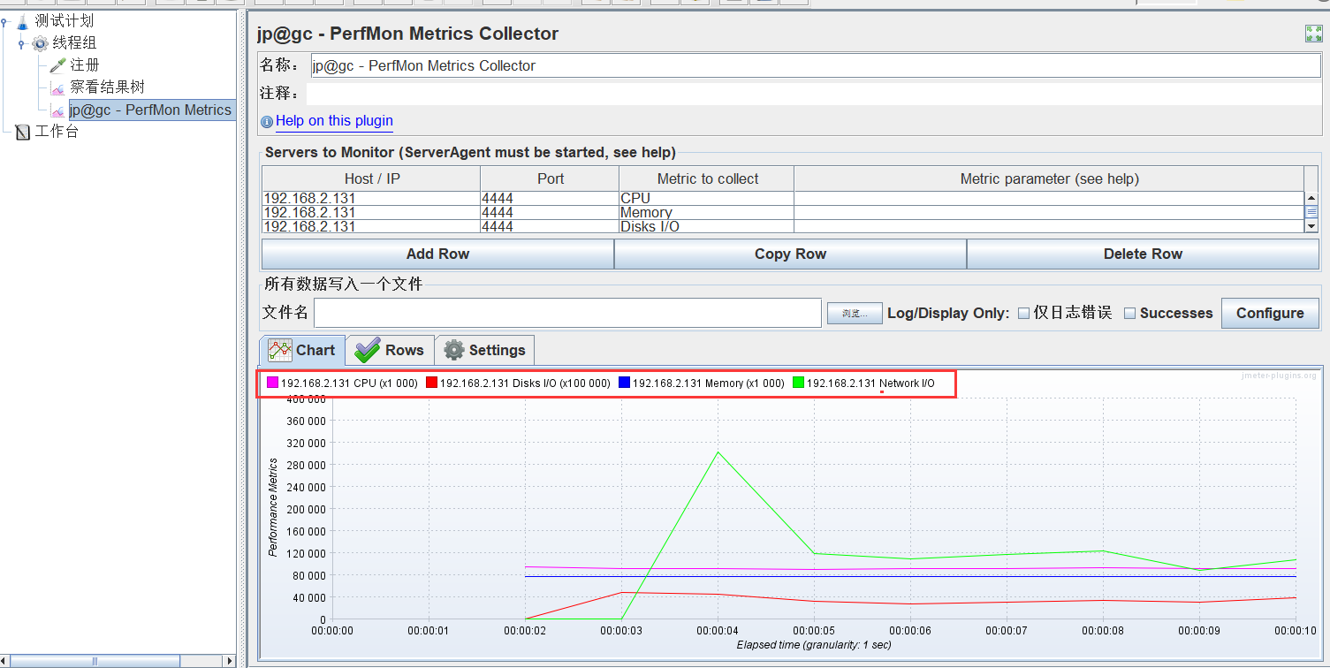Click the blue info icon beside the help link

pyautogui.click(x=267, y=122)
